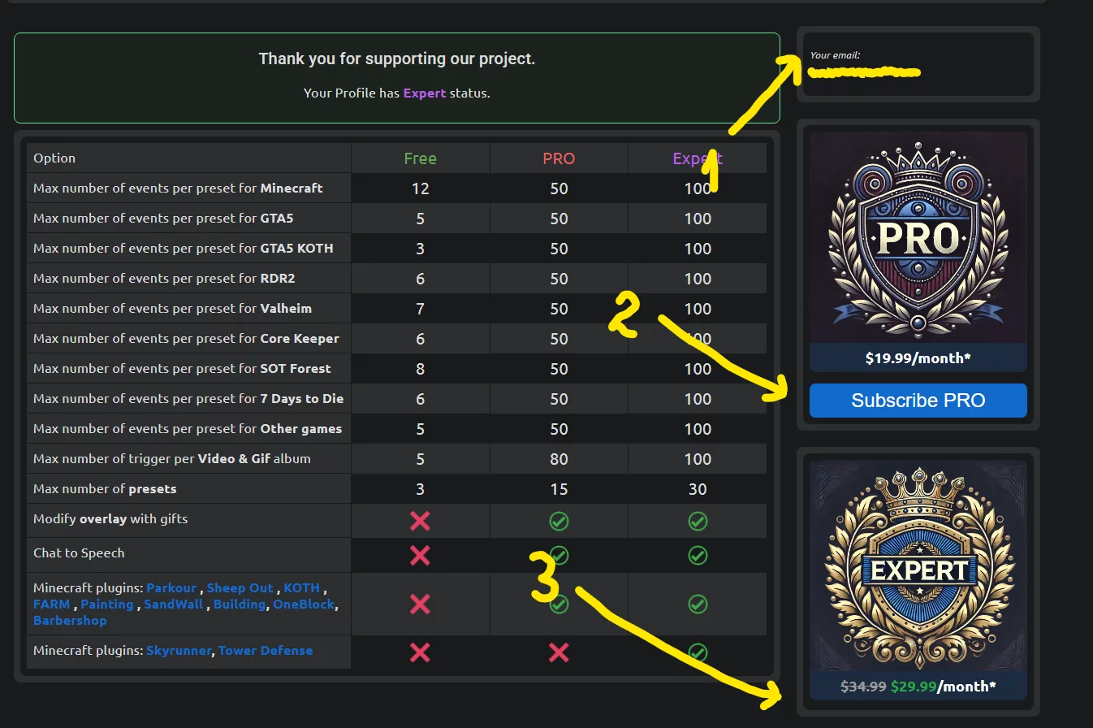Screen dimensions: 1093x728
Task: Open the Skyrunner plugin link
Action: coord(179,650)
